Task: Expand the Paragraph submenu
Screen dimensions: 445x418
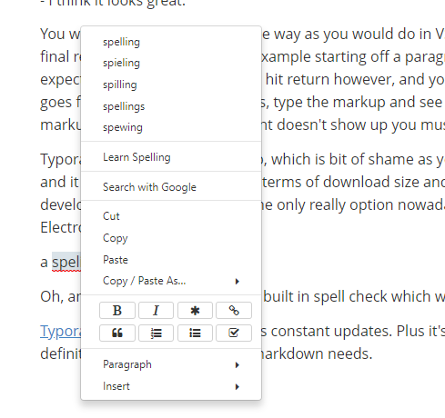Action: tap(171, 364)
